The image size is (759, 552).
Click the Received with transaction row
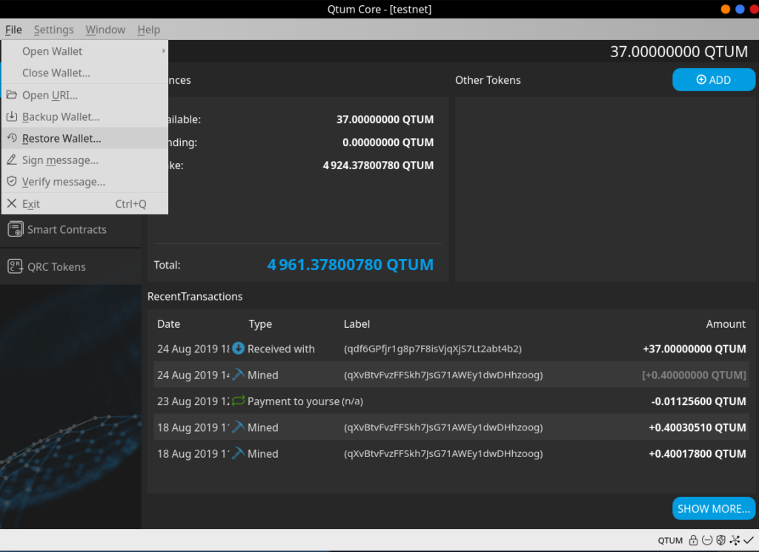(x=451, y=349)
